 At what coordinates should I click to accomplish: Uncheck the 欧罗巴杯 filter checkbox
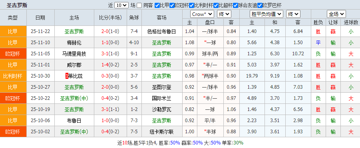click(x=260, y=5)
